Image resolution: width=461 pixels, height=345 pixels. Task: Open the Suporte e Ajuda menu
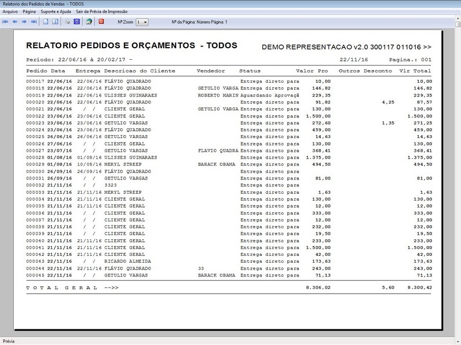click(56, 11)
